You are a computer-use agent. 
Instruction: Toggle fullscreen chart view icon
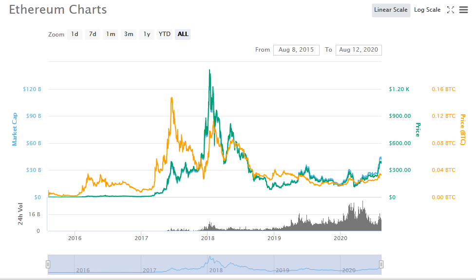(x=451, y=10)
